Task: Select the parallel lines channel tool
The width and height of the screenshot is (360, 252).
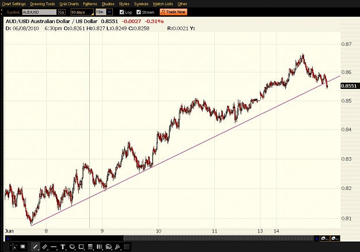Action: point(45,247)
